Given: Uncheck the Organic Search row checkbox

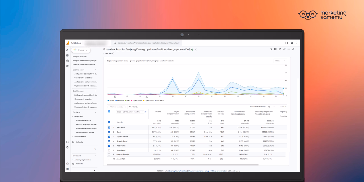Looking at the screenshot, I should pyautogui.click(x=109, y=136).
